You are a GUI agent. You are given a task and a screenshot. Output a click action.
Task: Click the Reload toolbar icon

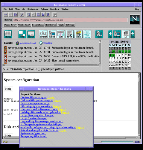[x=29, y=14]
